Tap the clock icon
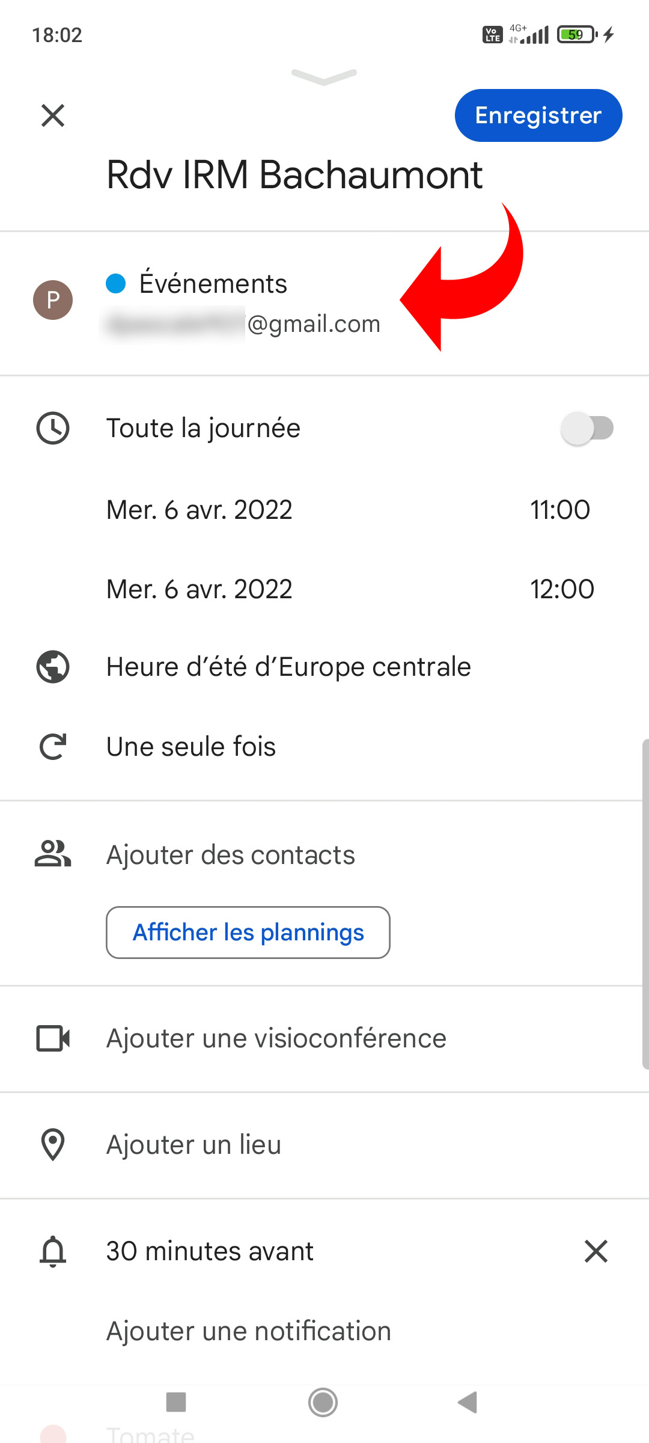The image size is (649, 1443). coord(53,428)
